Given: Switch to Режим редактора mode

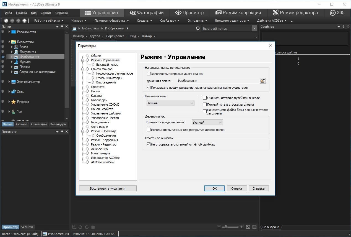Looking at the screenshot, I should (x=295, y=12).
